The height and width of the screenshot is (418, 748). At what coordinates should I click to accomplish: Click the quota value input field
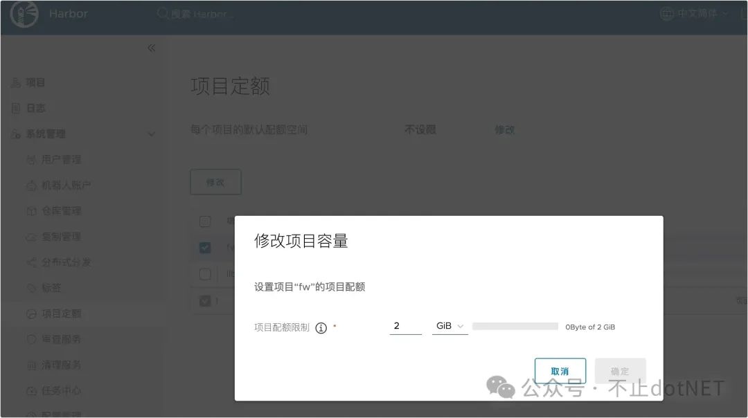(405, 326)
